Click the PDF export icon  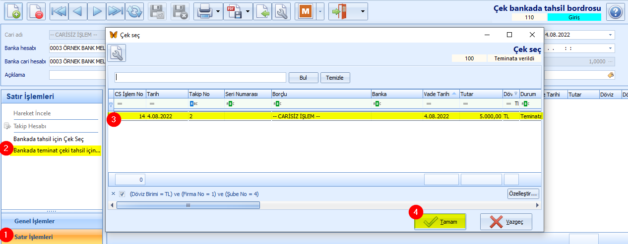(x=234, y=11)
